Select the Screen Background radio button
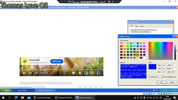Image resolution: width=178 pixels, height=100 pixels. coord(162,77)
